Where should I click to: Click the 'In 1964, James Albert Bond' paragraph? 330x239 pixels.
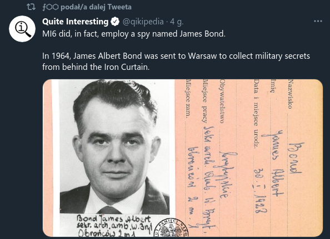(176, 62)
